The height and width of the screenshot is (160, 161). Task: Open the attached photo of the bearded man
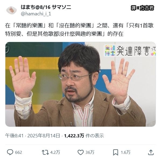[x=80, y=84]
